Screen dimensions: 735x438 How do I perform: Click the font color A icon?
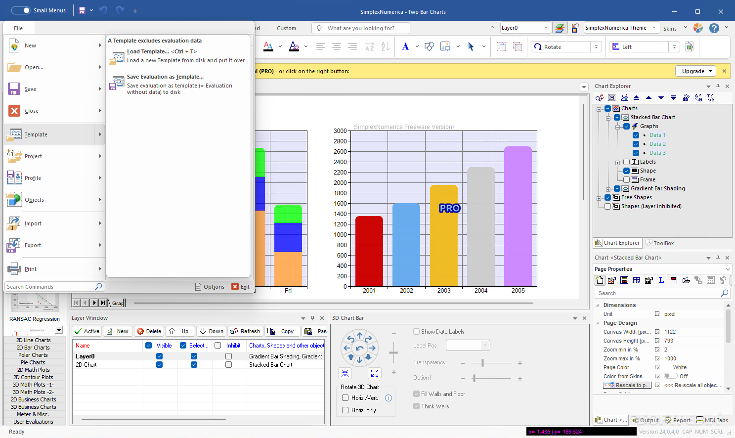click(268, 46)
